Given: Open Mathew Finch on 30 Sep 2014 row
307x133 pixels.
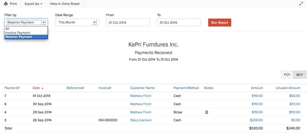Looking at the screenshot, I should [141, 104].
